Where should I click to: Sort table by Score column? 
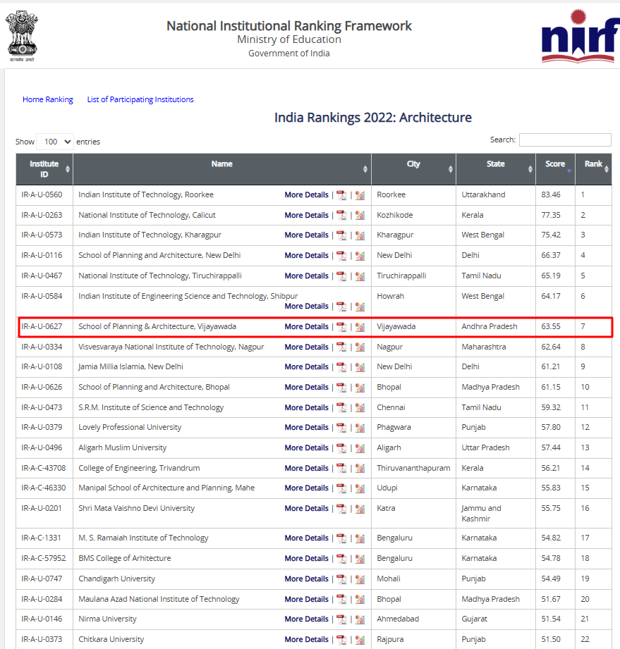(x=555, y=169)
